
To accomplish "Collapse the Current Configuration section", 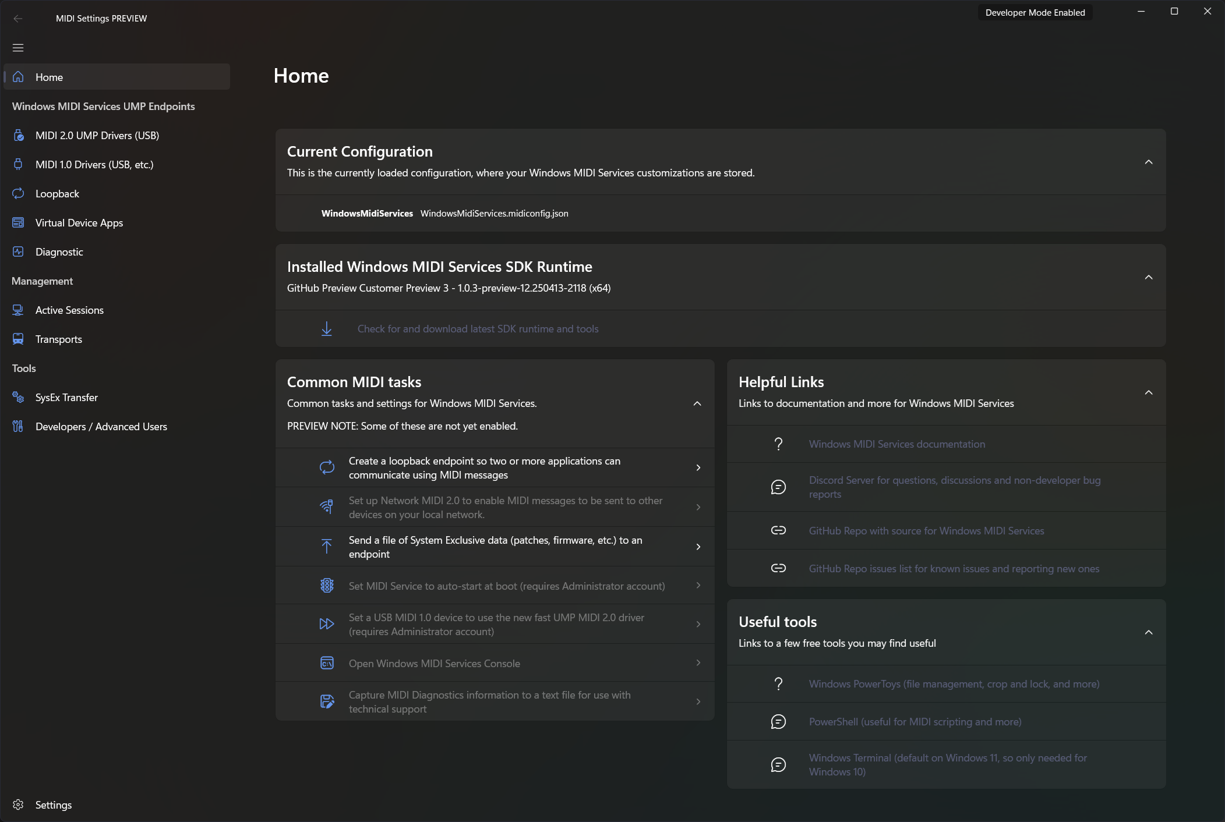I will coord(1148,162).
